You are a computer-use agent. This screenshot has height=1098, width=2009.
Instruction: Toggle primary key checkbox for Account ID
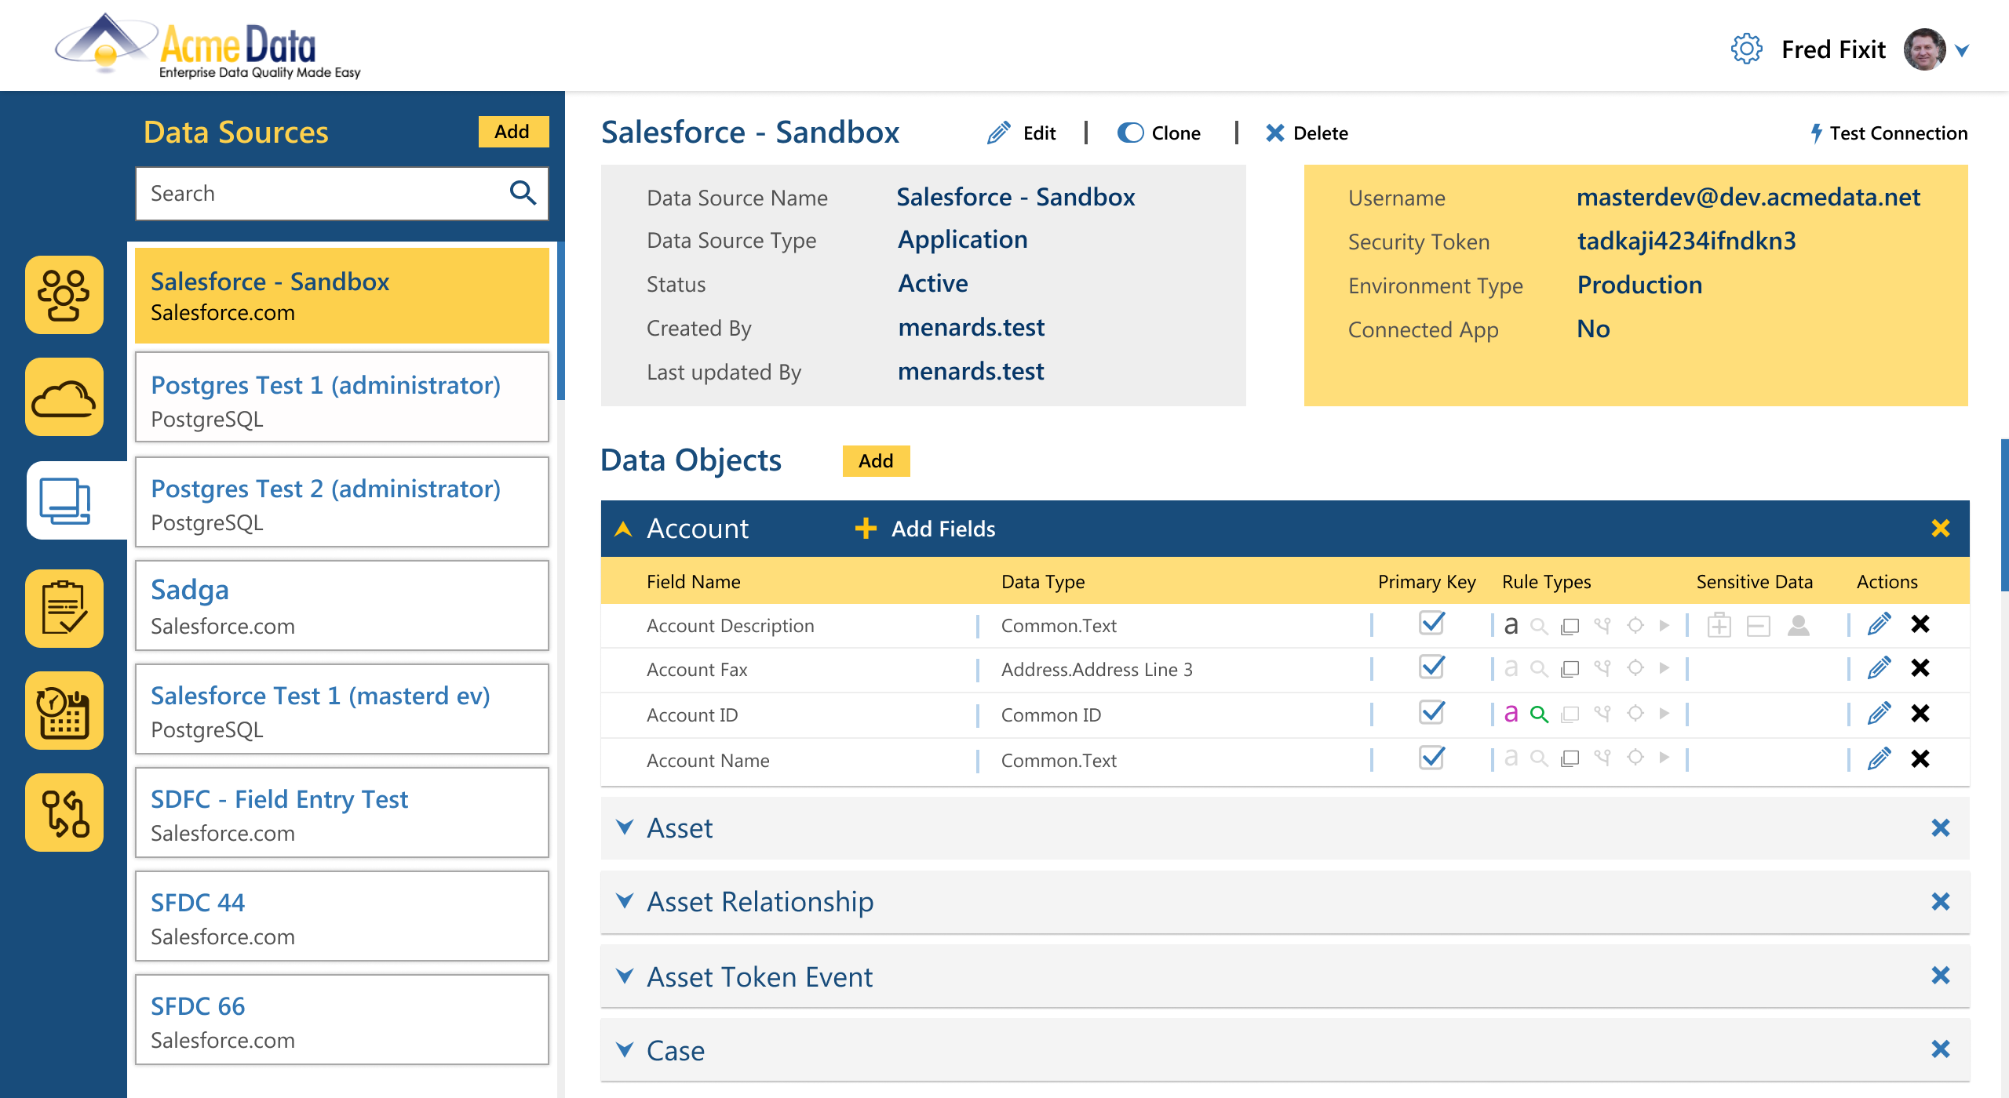1432,714
